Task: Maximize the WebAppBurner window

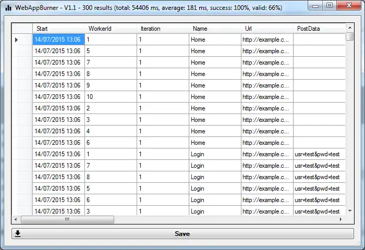Action: (330, 6)
